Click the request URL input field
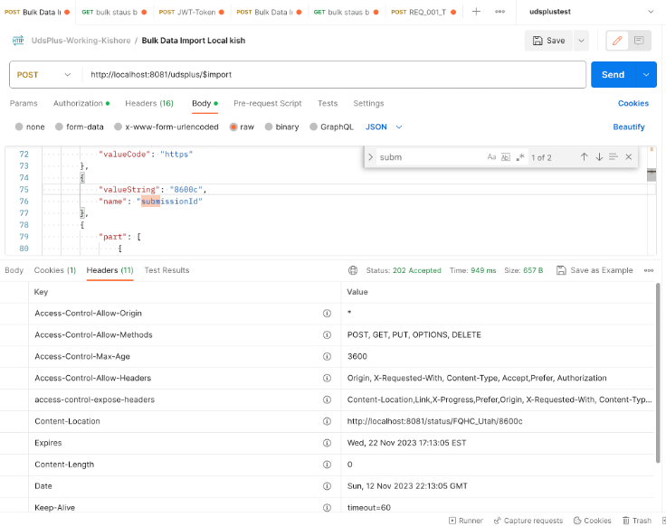Screen dimensions: 666x526 tap(333, 75)
